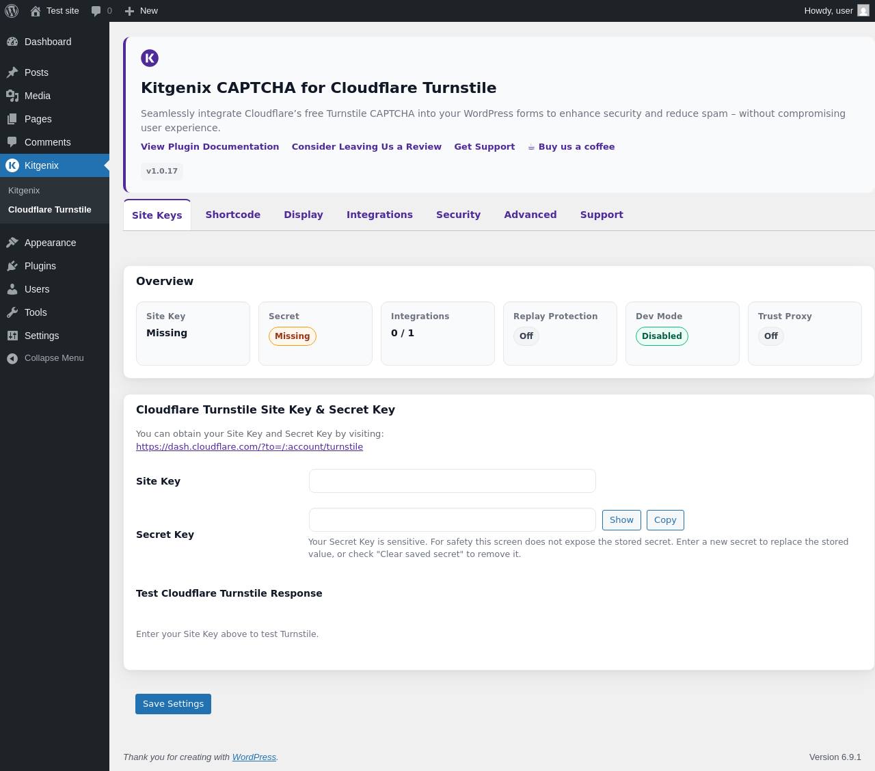Click View Plugin Documentation link
This screenshot has width=875, height=771.
210,147
